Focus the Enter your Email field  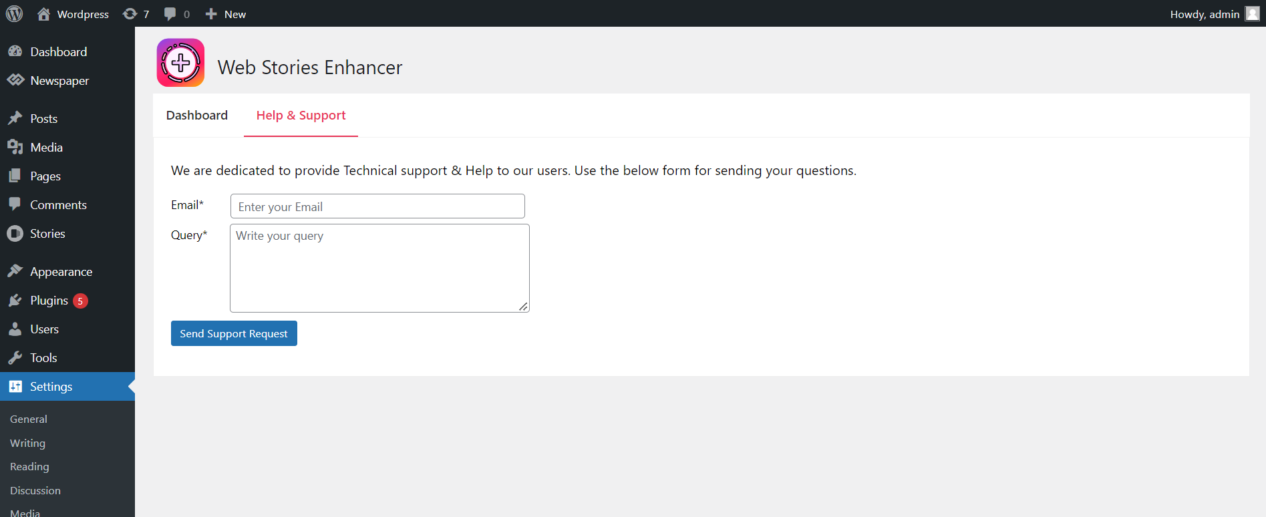(377, 206)
